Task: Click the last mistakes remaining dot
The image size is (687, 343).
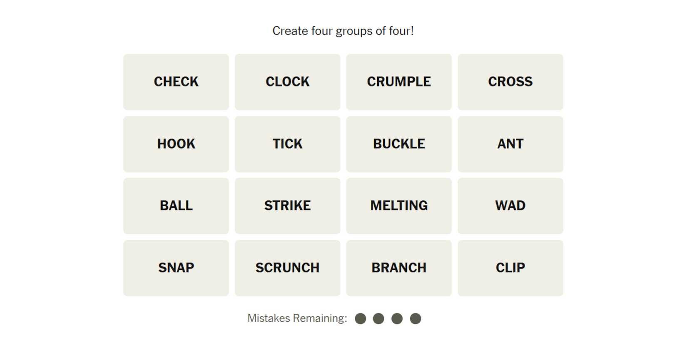Action: (415, 319)
